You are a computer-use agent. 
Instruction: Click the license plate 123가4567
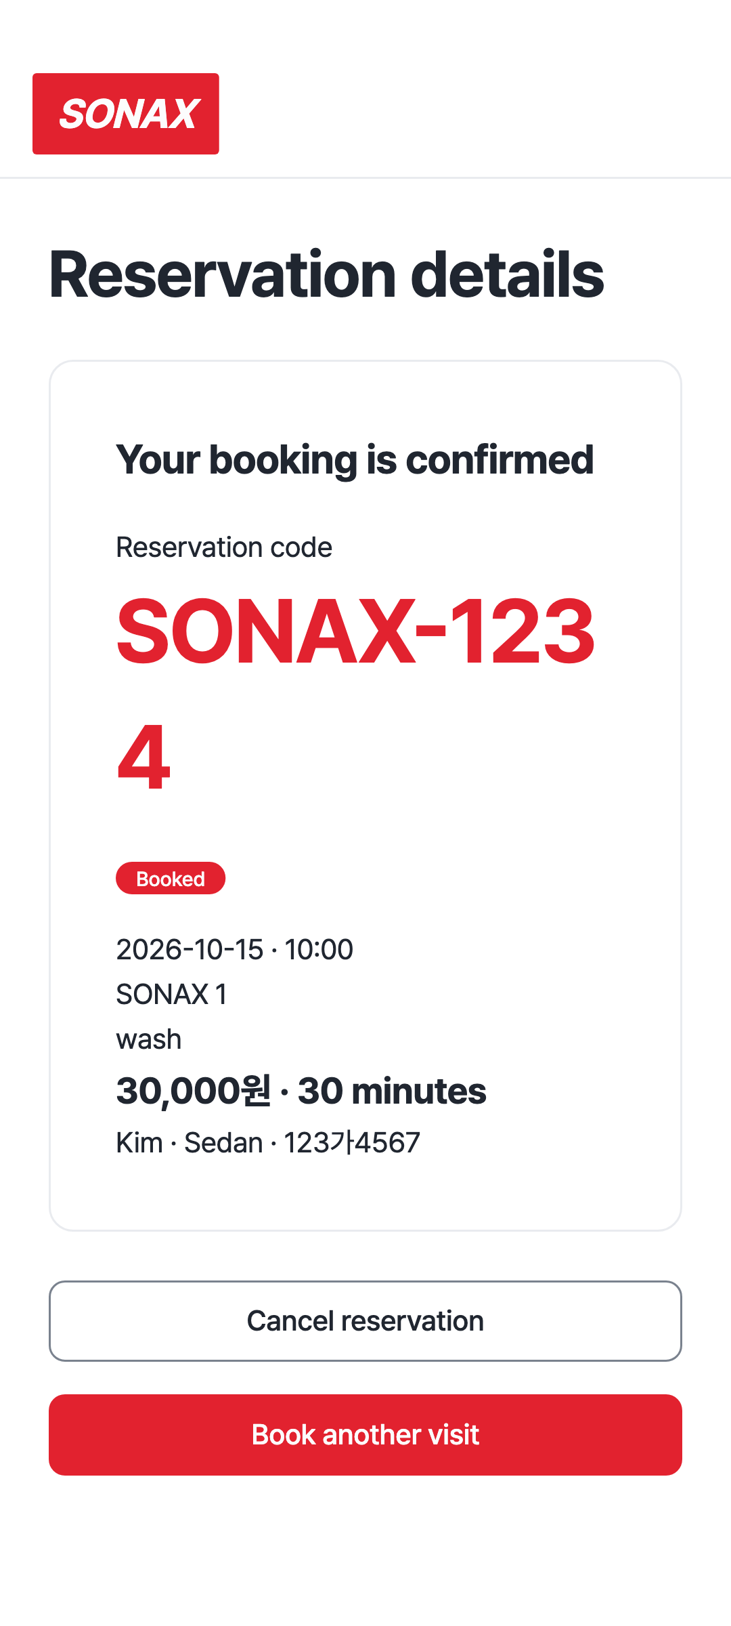352,1142
